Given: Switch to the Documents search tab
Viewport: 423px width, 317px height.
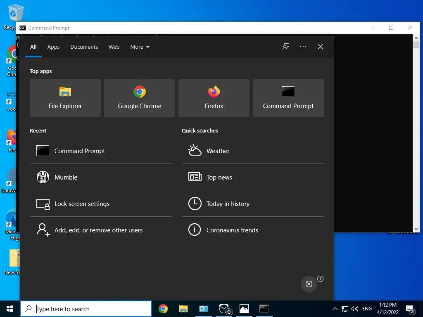Looking at the screenshot, I should coord(84,47).
